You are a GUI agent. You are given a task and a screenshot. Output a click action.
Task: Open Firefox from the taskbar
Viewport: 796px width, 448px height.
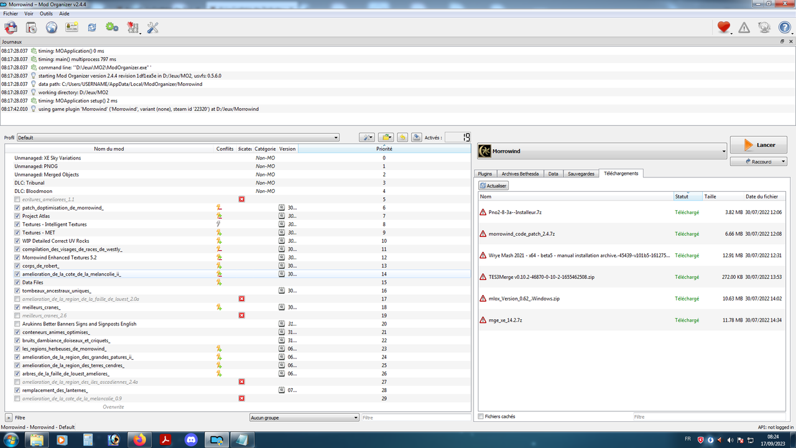pyautogui.click(x=139, y=439)
